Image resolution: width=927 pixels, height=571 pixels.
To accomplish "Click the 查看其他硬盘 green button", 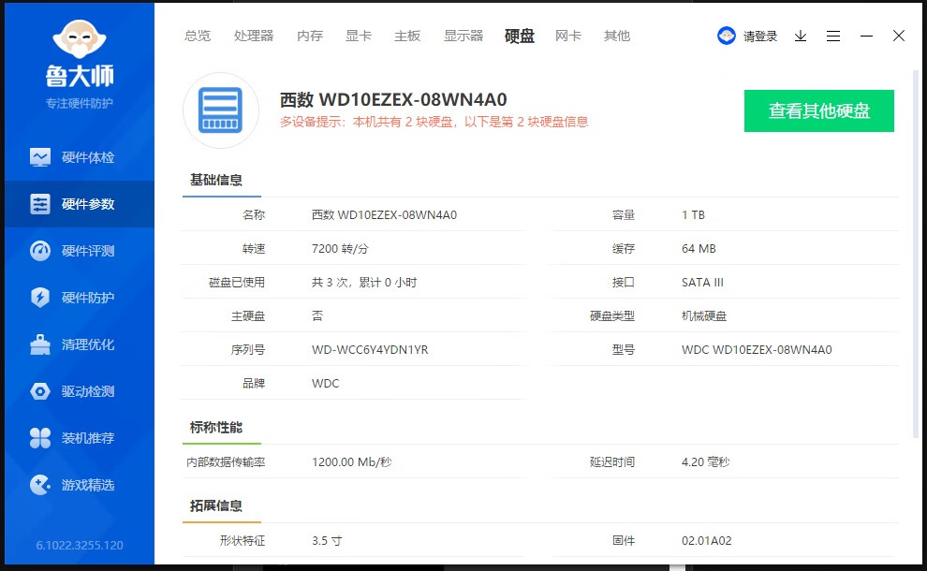I will pos(818,110).
